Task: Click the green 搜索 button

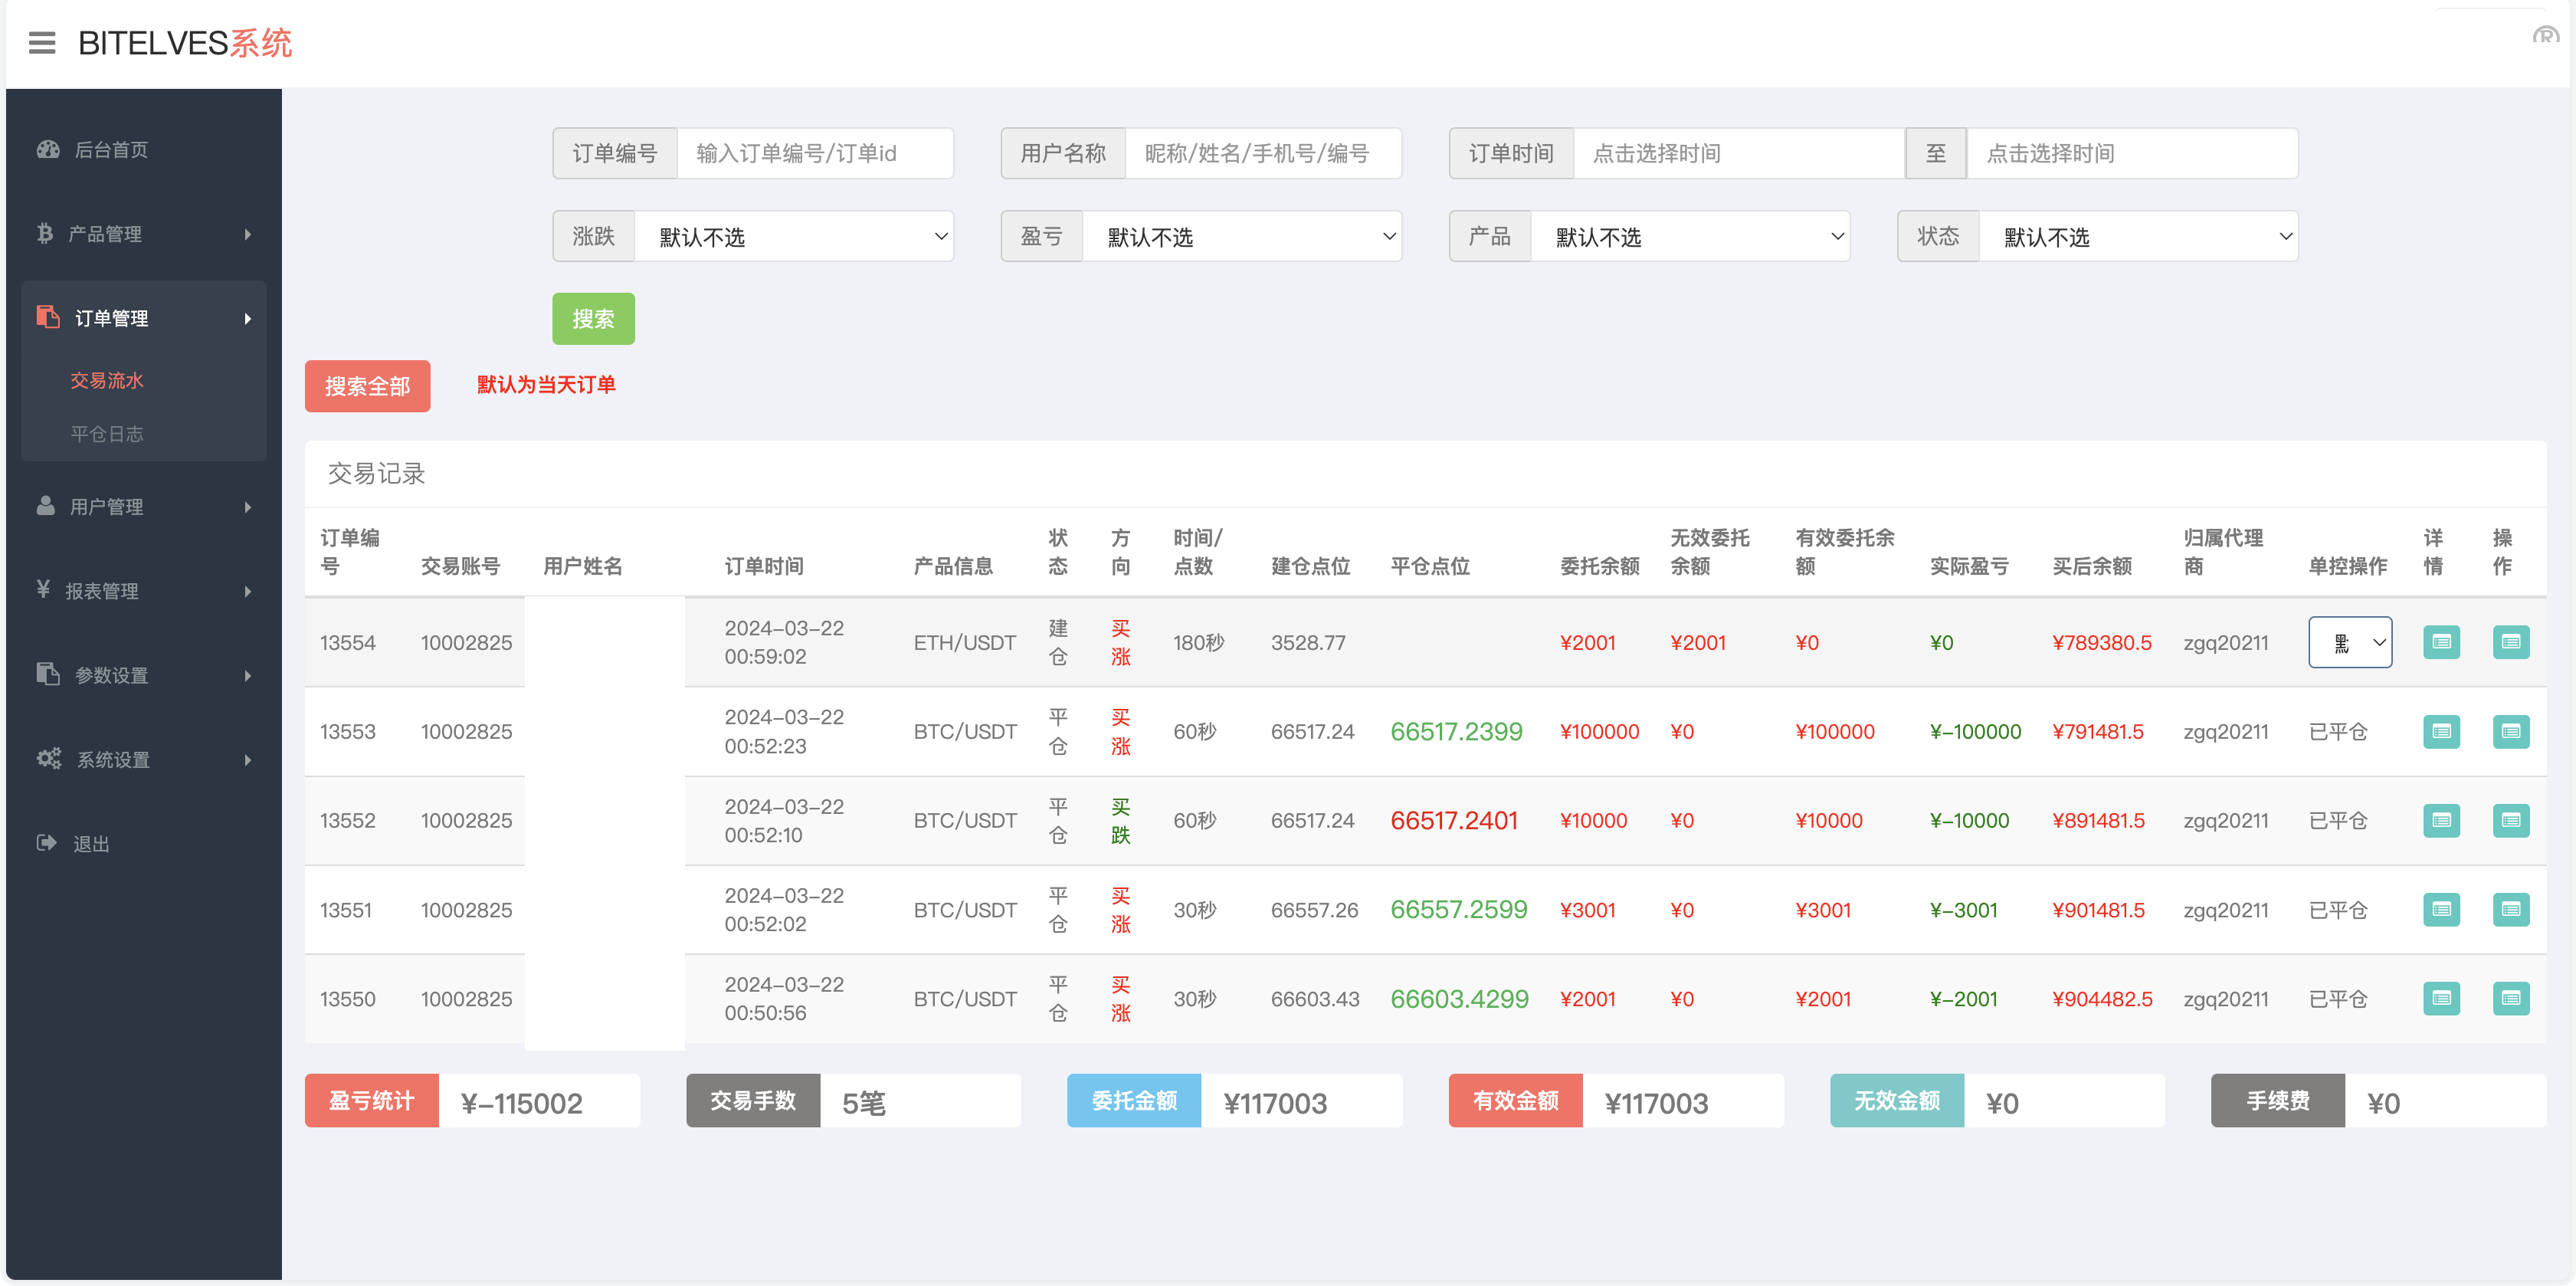Action: pyautogui.click(x=593, y=319)
